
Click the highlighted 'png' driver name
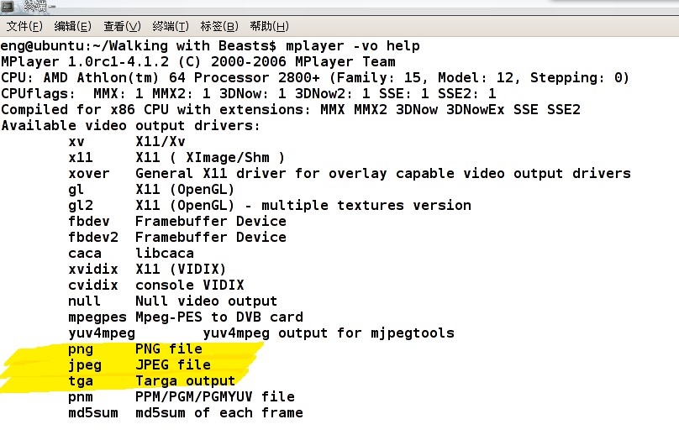coord(81,349)
